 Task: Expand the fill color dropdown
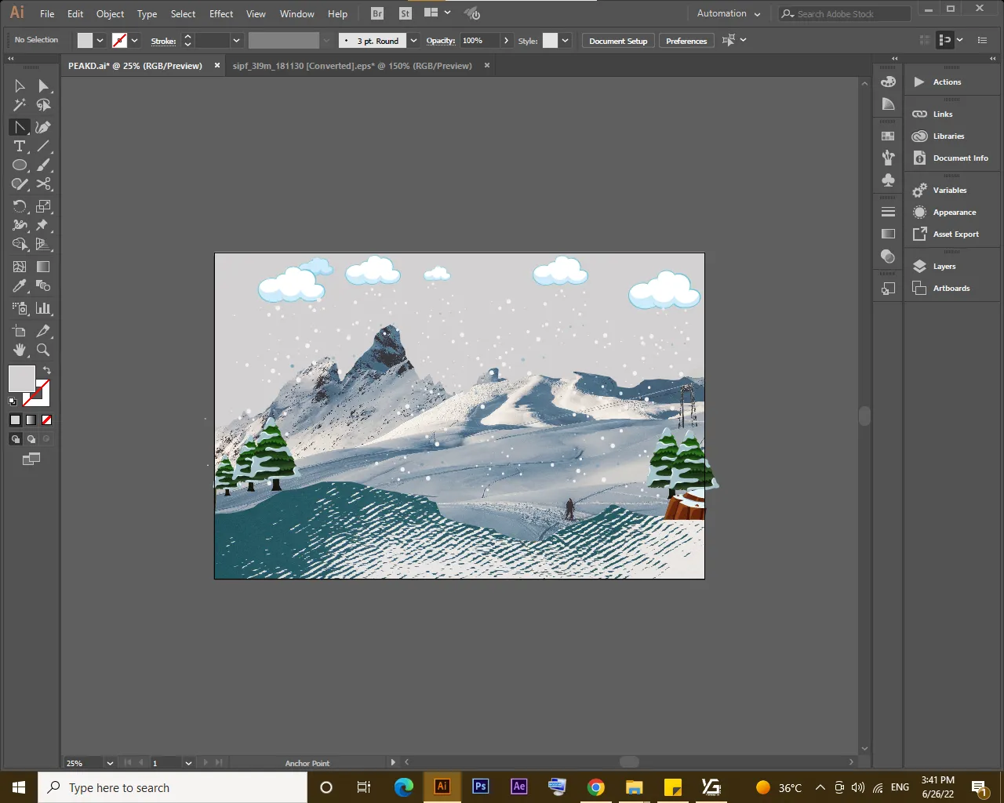click(x=100, y=40)
